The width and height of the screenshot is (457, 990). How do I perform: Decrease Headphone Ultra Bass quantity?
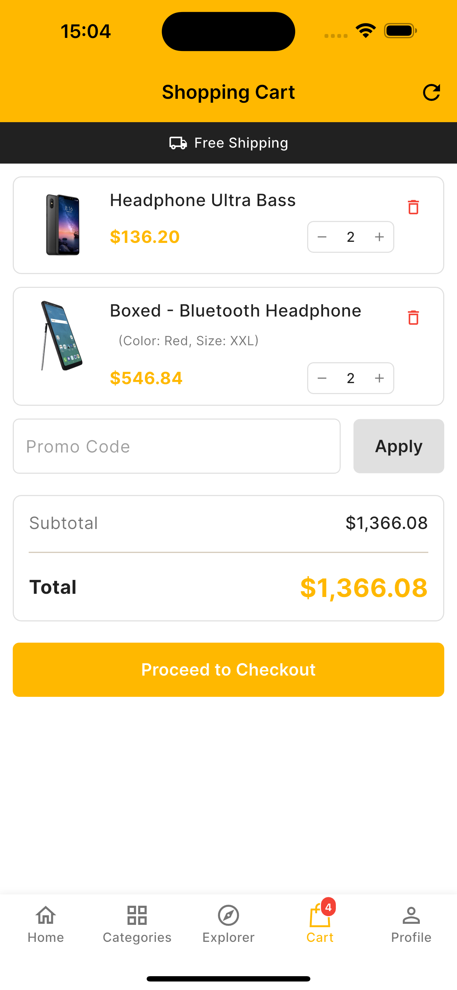[x=322, y=237]
